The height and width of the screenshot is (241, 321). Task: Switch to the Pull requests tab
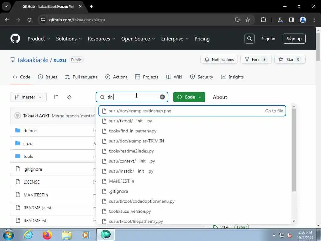[x=81, y=77]
